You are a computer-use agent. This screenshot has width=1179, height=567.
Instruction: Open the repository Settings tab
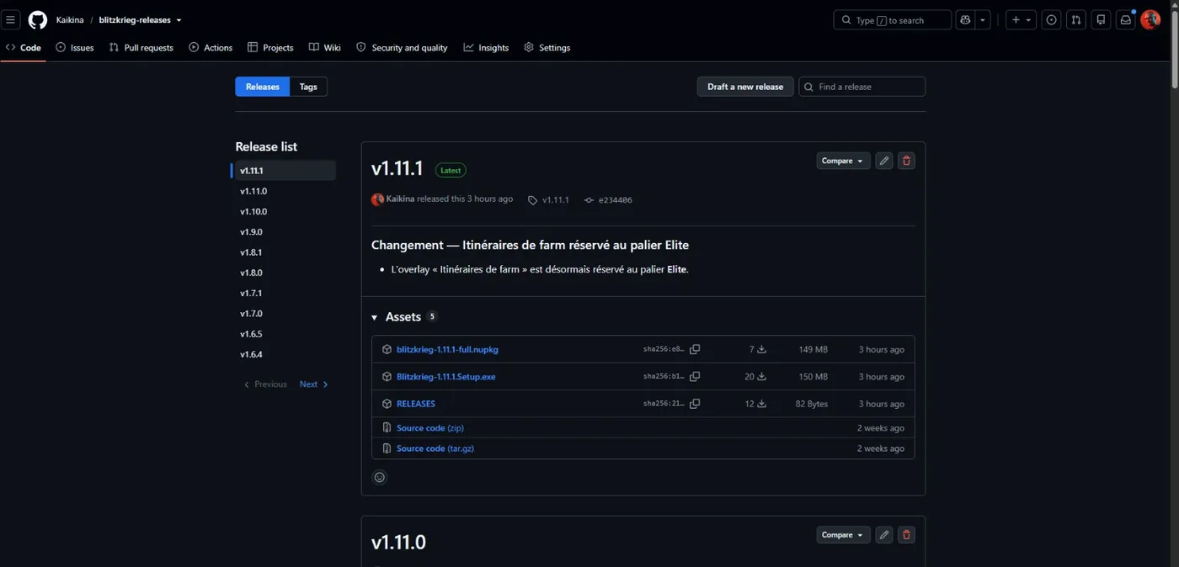click(x=547, y=48)
